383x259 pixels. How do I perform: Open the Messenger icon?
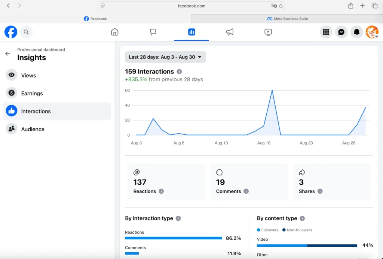coord(341,32)
